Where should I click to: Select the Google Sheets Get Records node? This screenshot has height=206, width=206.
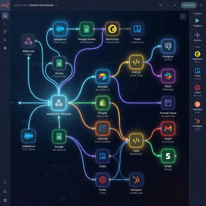tap(87, 29)
